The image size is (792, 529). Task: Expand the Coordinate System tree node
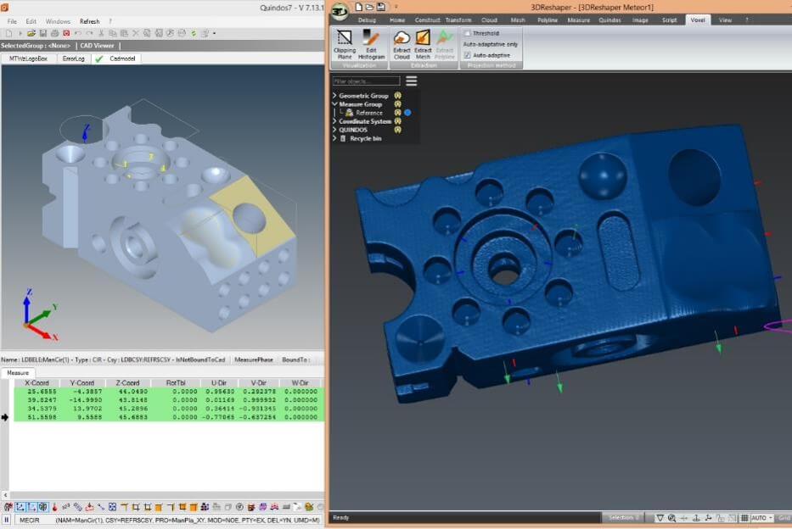[334, 121]
